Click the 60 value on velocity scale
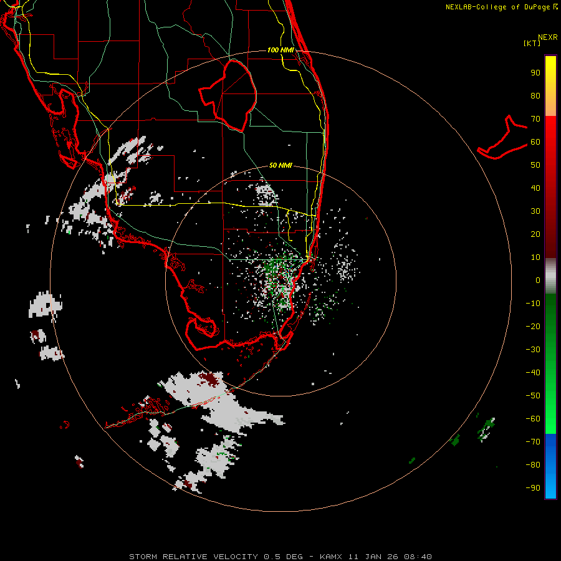 [x=535, y=142]
